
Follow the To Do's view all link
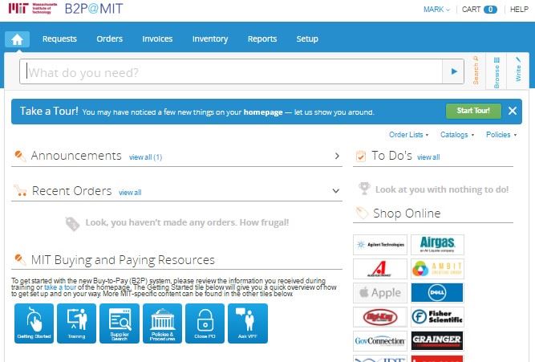click(x=428, y=157)
